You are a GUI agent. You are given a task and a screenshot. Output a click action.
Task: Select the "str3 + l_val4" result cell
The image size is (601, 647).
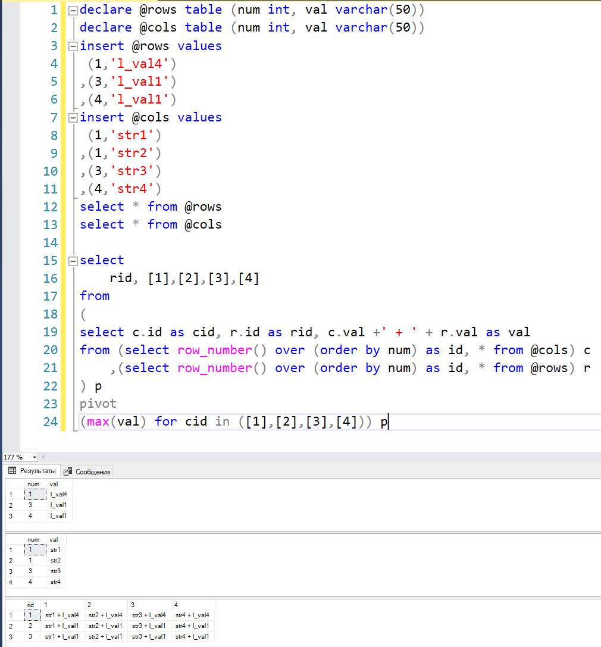[x=148, y=615]
